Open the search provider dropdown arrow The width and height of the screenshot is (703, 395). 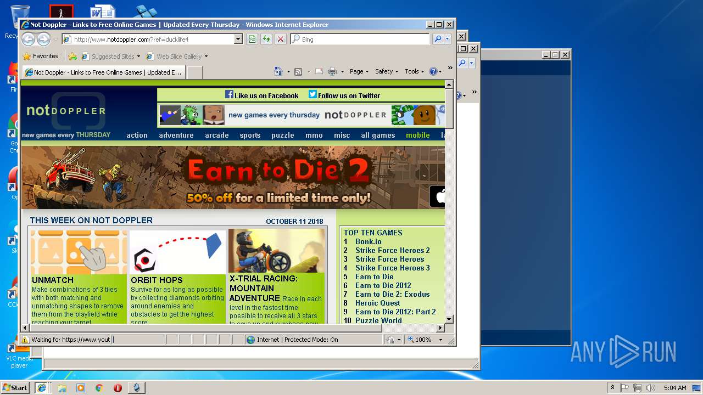click(x=448, y=39)
